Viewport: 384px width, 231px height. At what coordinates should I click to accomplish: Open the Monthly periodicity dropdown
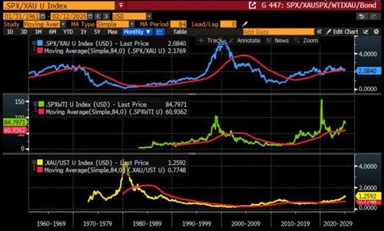click(x=137, y=32)
